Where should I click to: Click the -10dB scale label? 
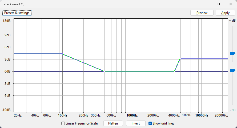point(6,110)
